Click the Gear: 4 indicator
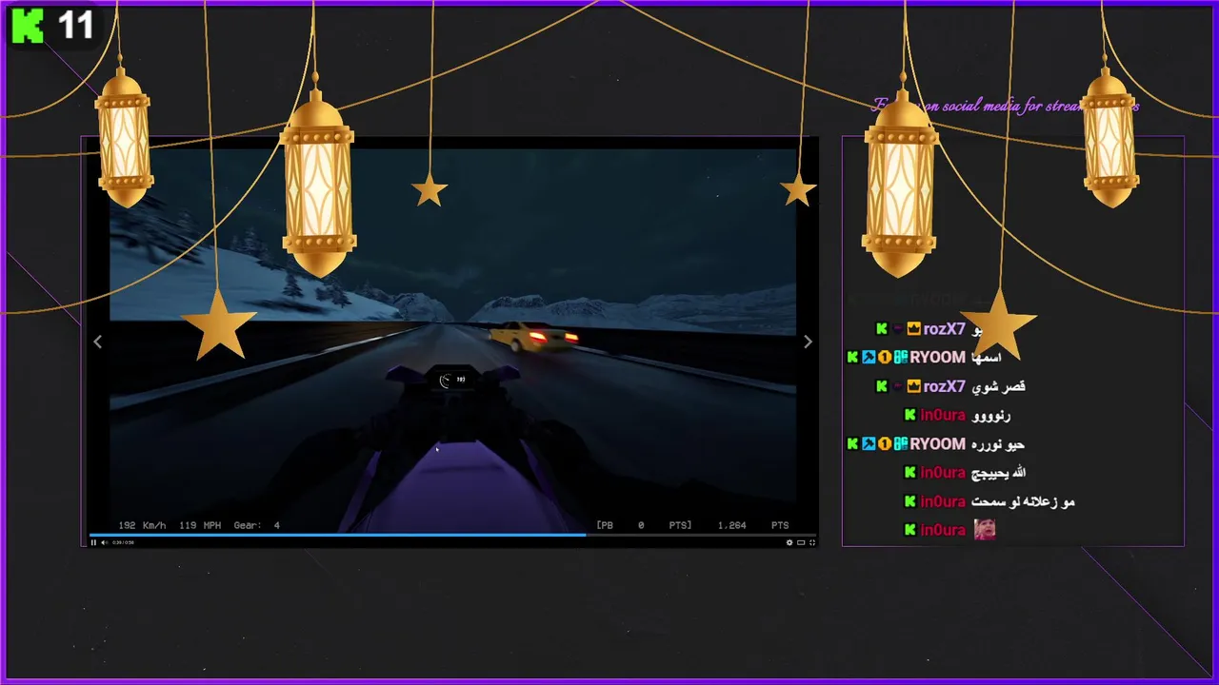 257,525
